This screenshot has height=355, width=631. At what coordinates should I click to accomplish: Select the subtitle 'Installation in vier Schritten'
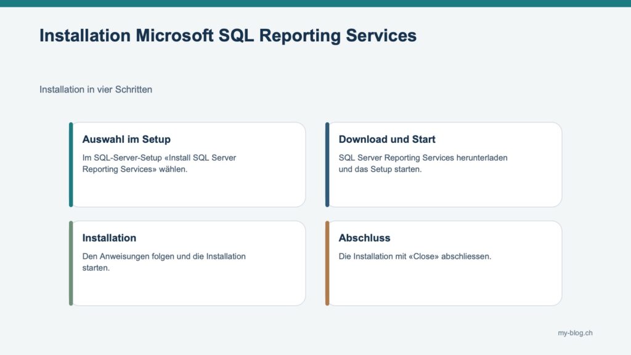[96, 89]
